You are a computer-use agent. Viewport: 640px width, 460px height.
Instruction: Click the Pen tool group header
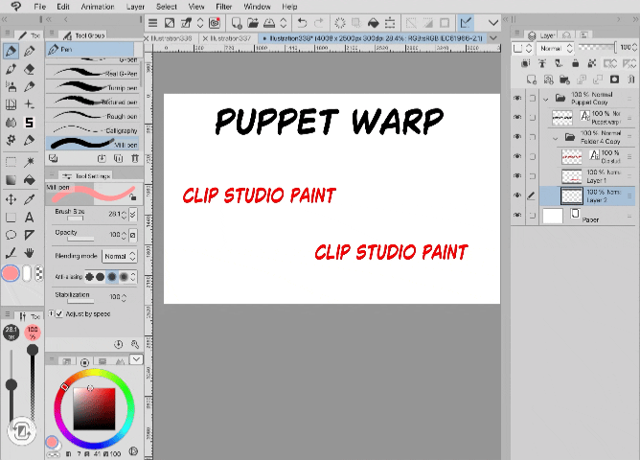point(90,50)
